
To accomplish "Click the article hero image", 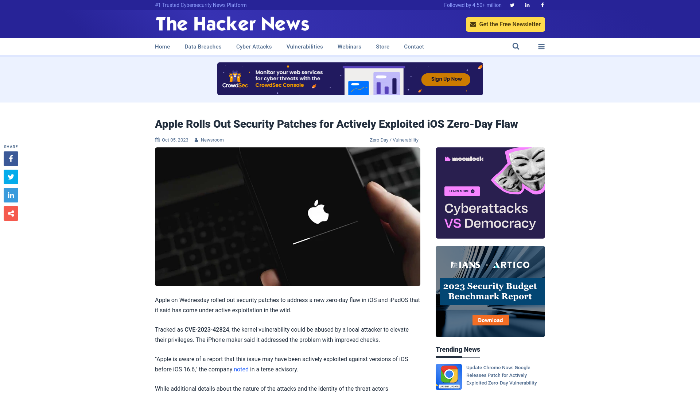I will pyautogui.click(x=288, y=216).
